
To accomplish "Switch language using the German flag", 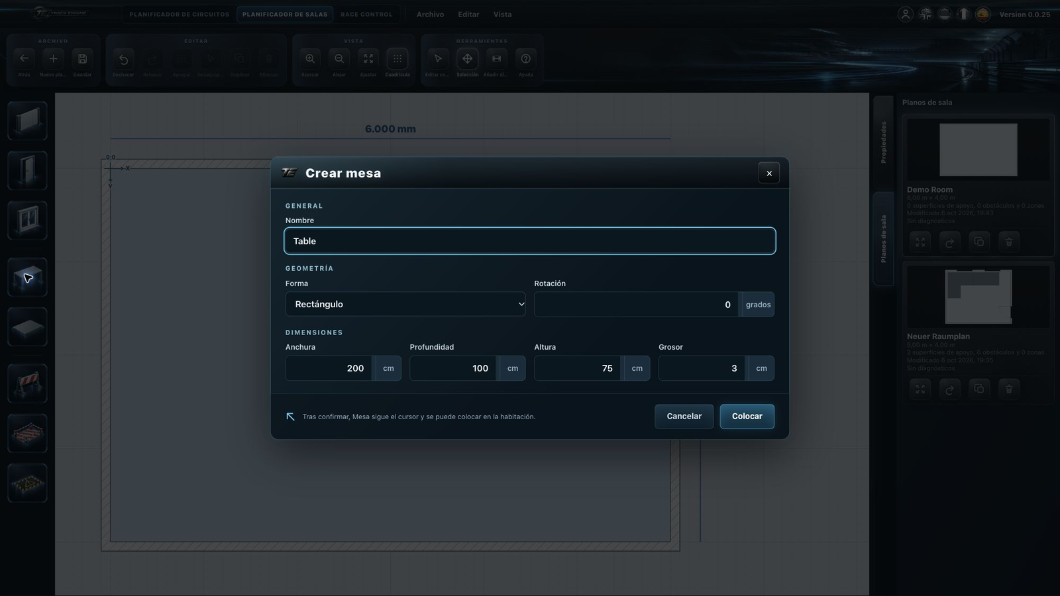I will tap(944, 14).
